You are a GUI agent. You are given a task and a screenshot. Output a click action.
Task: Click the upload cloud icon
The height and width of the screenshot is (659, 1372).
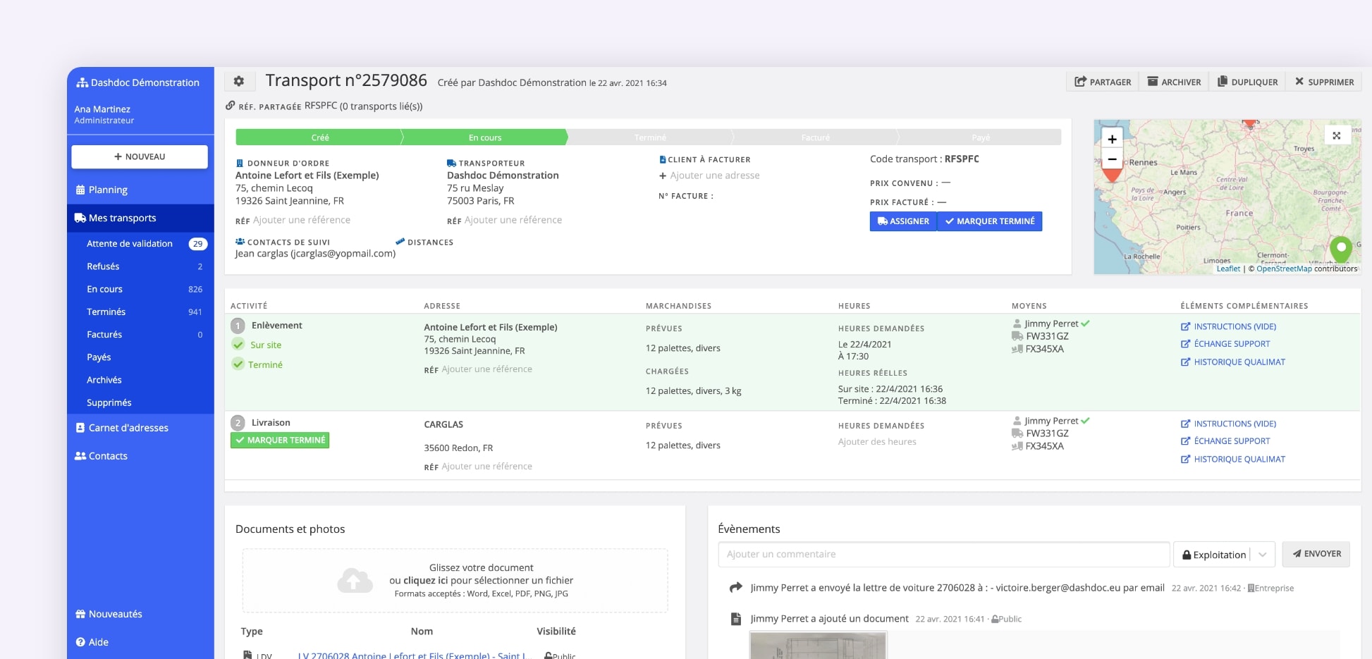355,581
